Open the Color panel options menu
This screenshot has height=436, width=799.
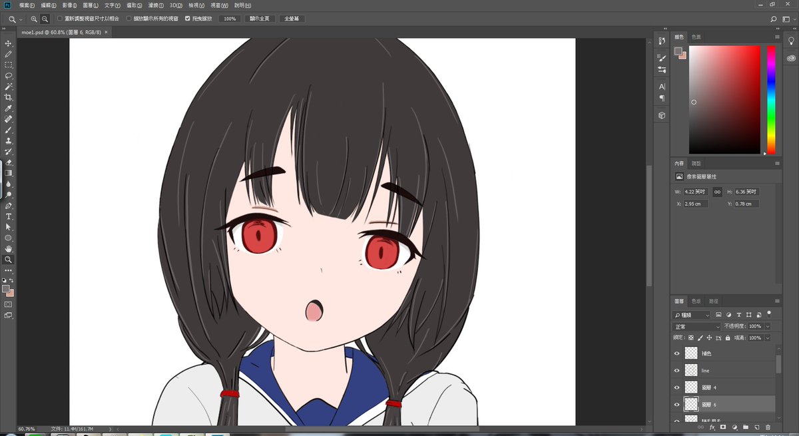(777, 37)
